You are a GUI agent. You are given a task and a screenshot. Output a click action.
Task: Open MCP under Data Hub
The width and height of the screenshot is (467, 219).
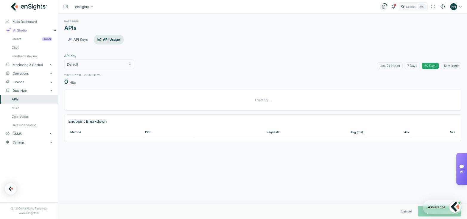click(x=15, y=108)
